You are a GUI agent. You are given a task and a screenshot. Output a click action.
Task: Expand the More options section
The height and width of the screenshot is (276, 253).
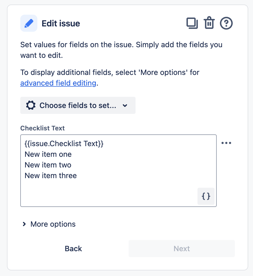click(x=53, y=224)
